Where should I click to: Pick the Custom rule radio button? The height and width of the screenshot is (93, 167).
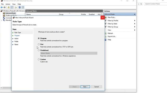coord(39,59)
